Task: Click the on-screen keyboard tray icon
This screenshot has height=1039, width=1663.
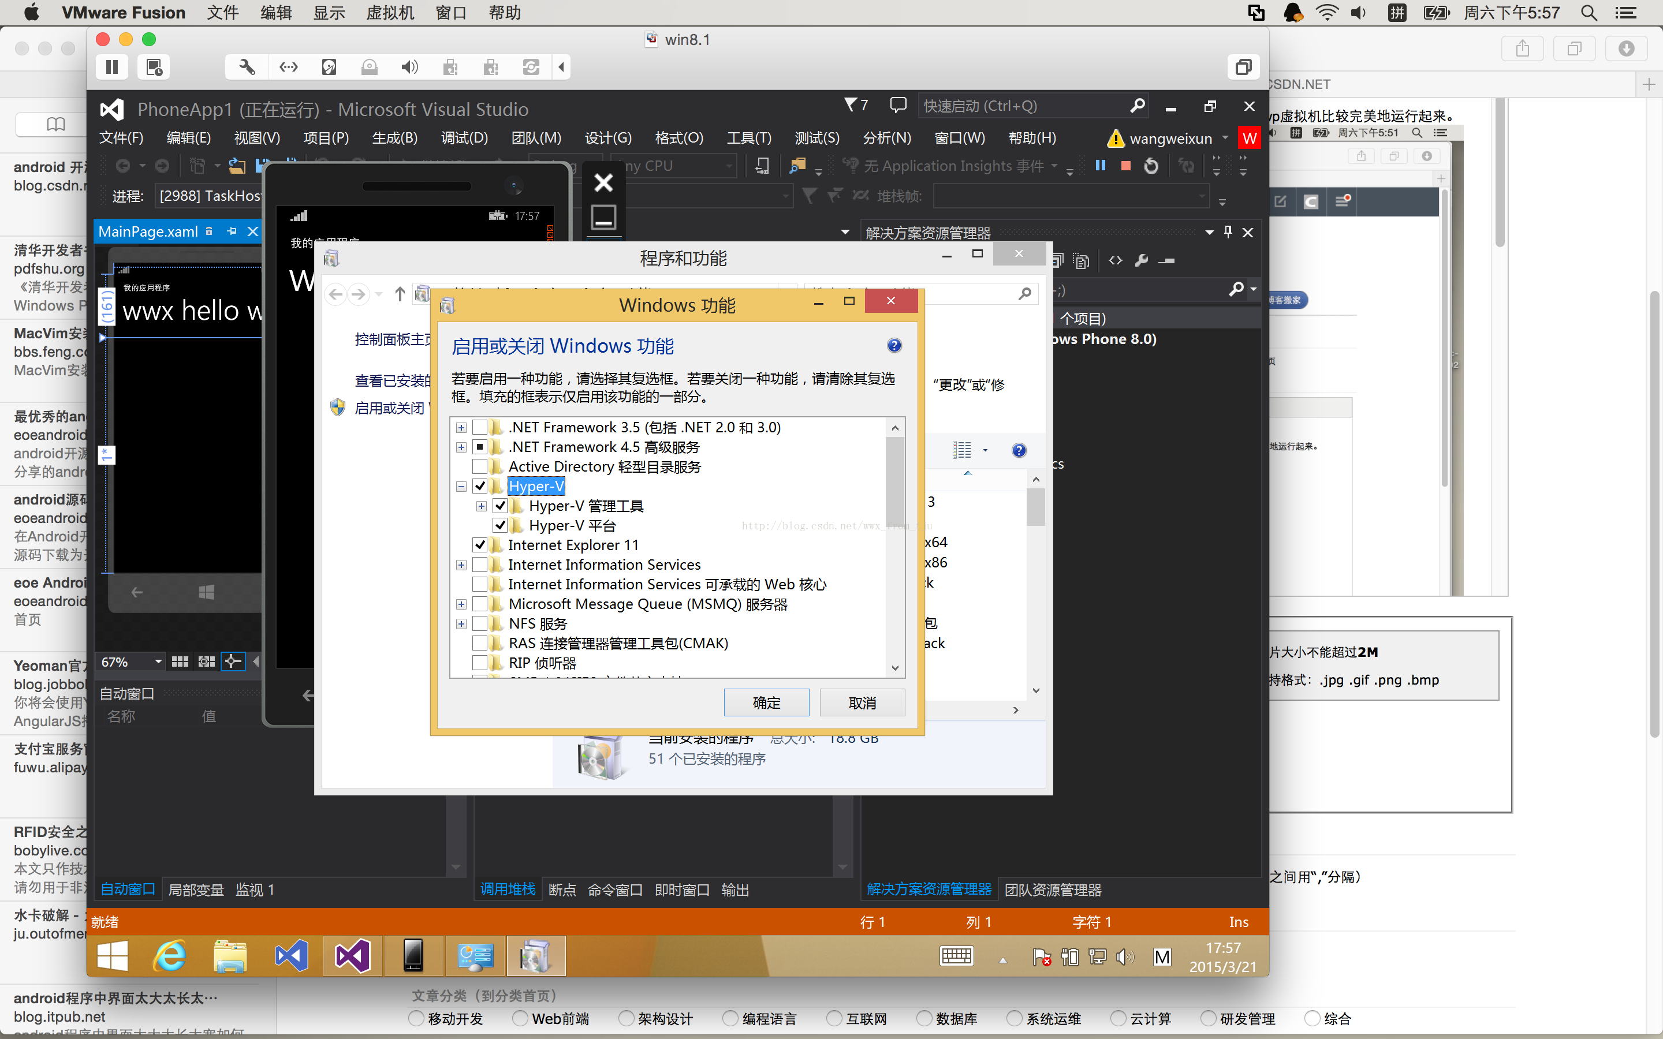Action: tap(957, 956)
